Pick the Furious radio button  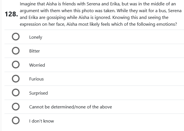(x=16, y=79)
